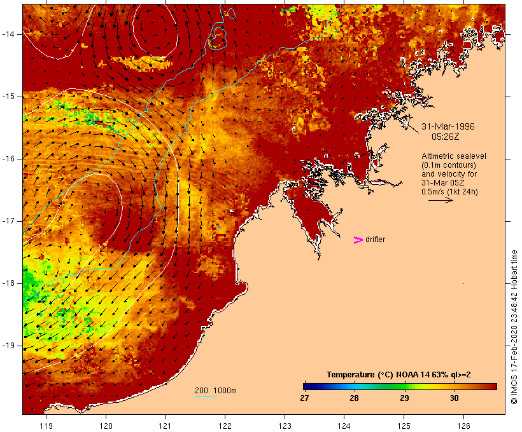Screen dimensions: 522x432
Task: Click the 'drifter' legend label
Action: click(375, 240)
